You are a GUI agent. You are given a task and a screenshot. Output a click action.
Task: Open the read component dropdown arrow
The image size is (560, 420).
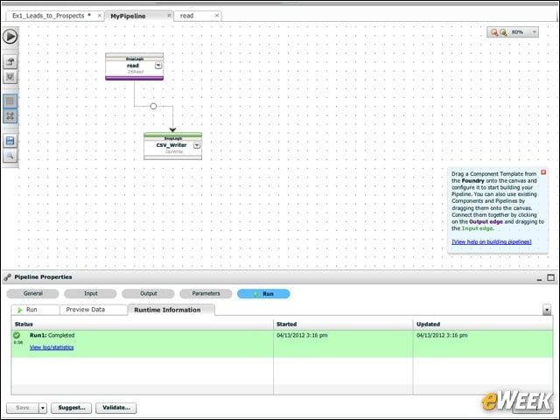pos(158,66)
